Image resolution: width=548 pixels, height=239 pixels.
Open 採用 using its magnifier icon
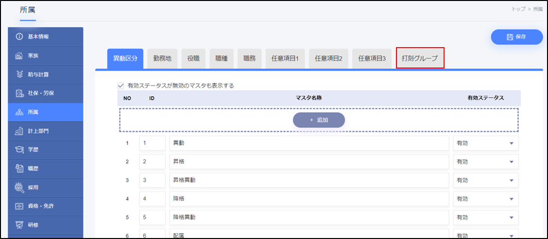point(19,187)
